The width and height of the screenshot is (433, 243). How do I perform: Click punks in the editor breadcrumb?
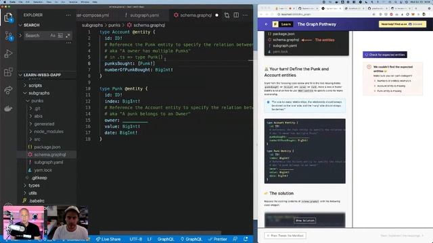pyautogui.click(x=114, y=25)
